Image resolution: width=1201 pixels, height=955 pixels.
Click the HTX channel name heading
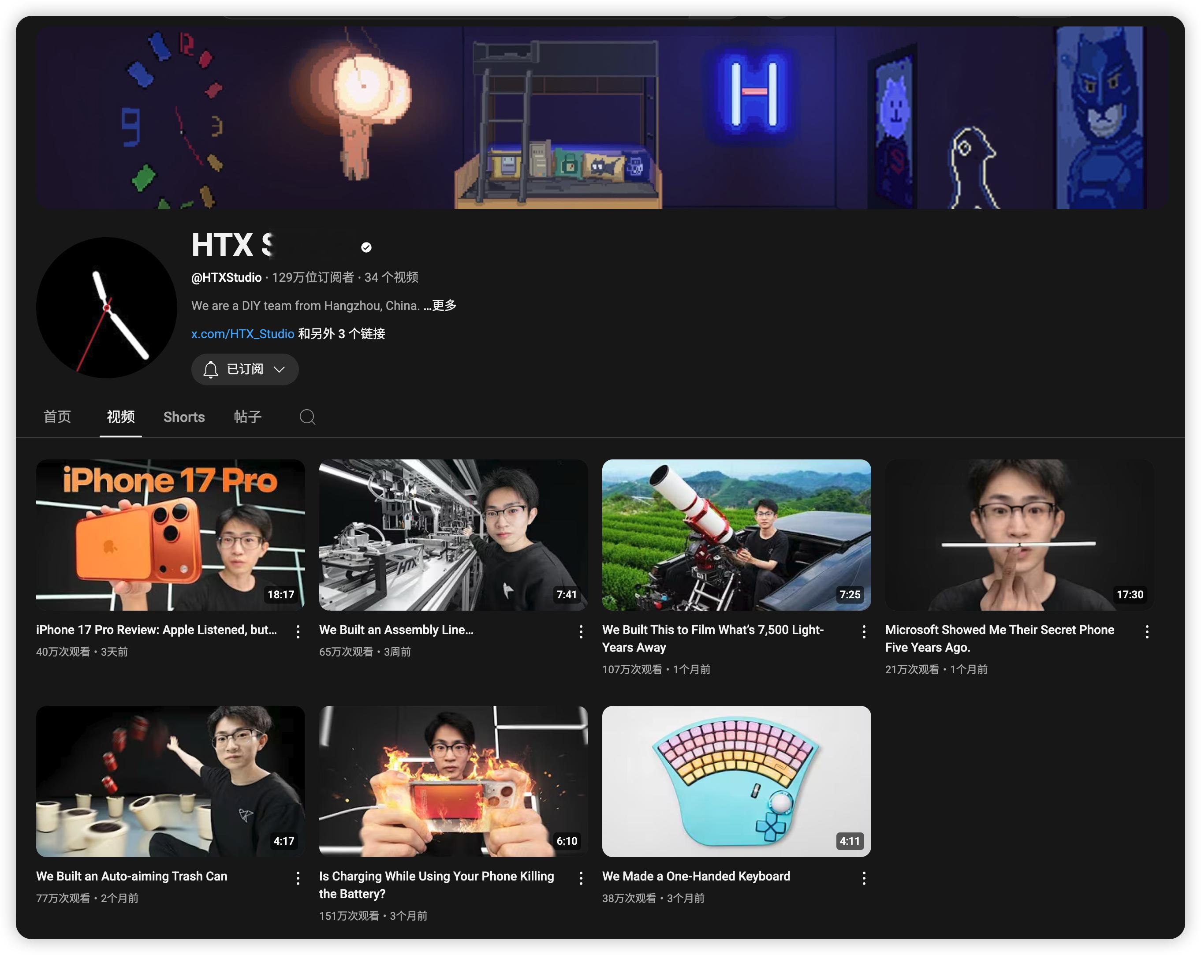[x=233, y=245]
